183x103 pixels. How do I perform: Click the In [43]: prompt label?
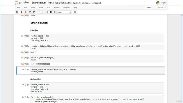click(x=25, y=36)
